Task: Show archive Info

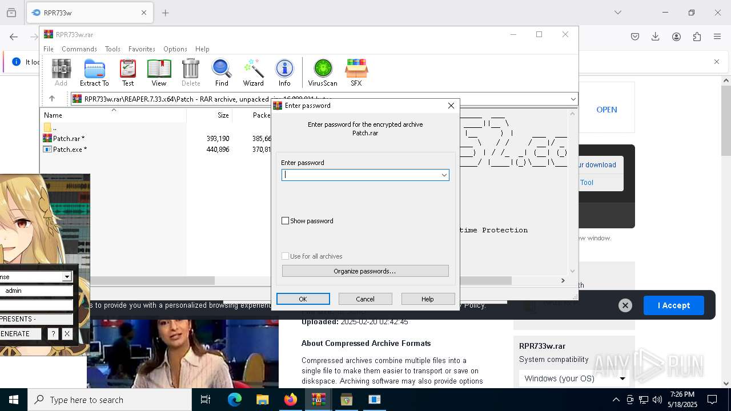Action: [284, 72]
